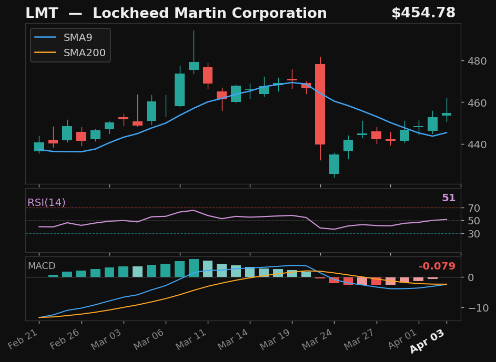
Task: Click the 460 price axis label
Action: 477,103
